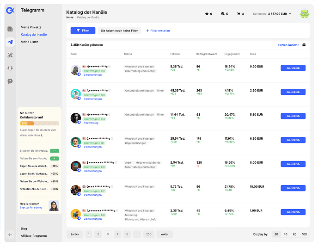Open the Filter panel button
The image size is (318, 247).
click(82, 31)
